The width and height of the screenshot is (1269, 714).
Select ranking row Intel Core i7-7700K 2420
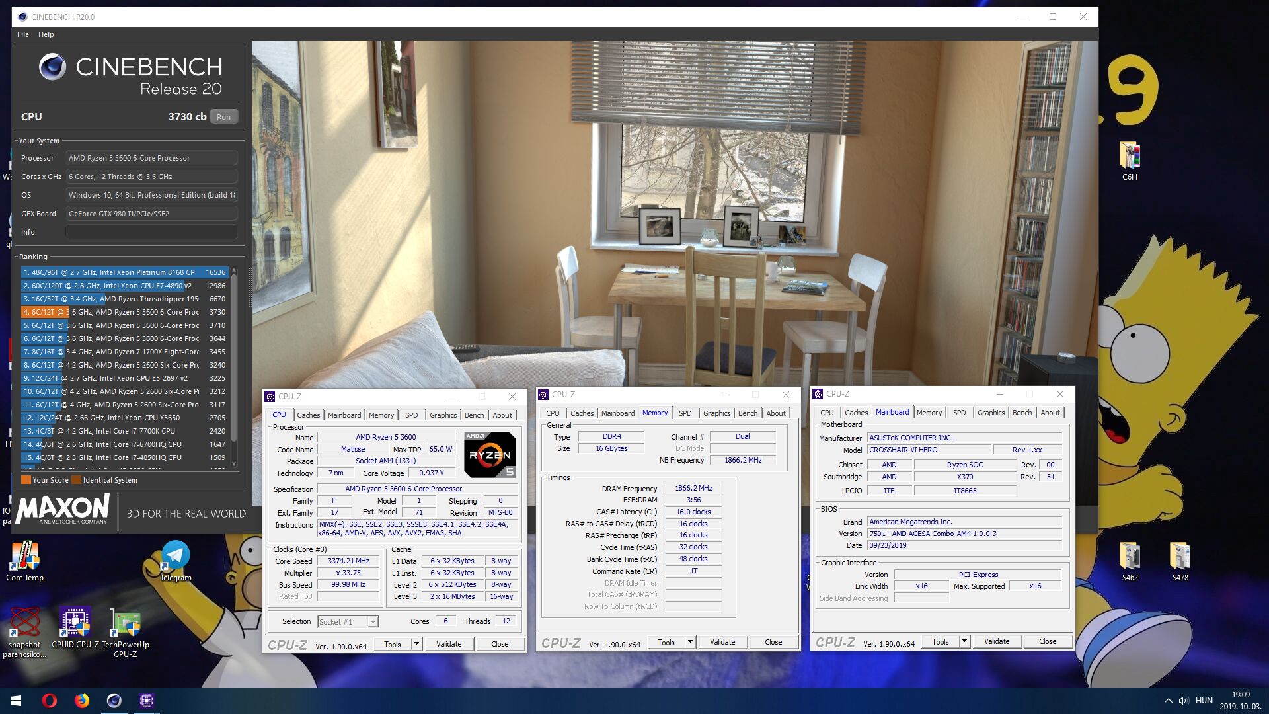point(124,431)
